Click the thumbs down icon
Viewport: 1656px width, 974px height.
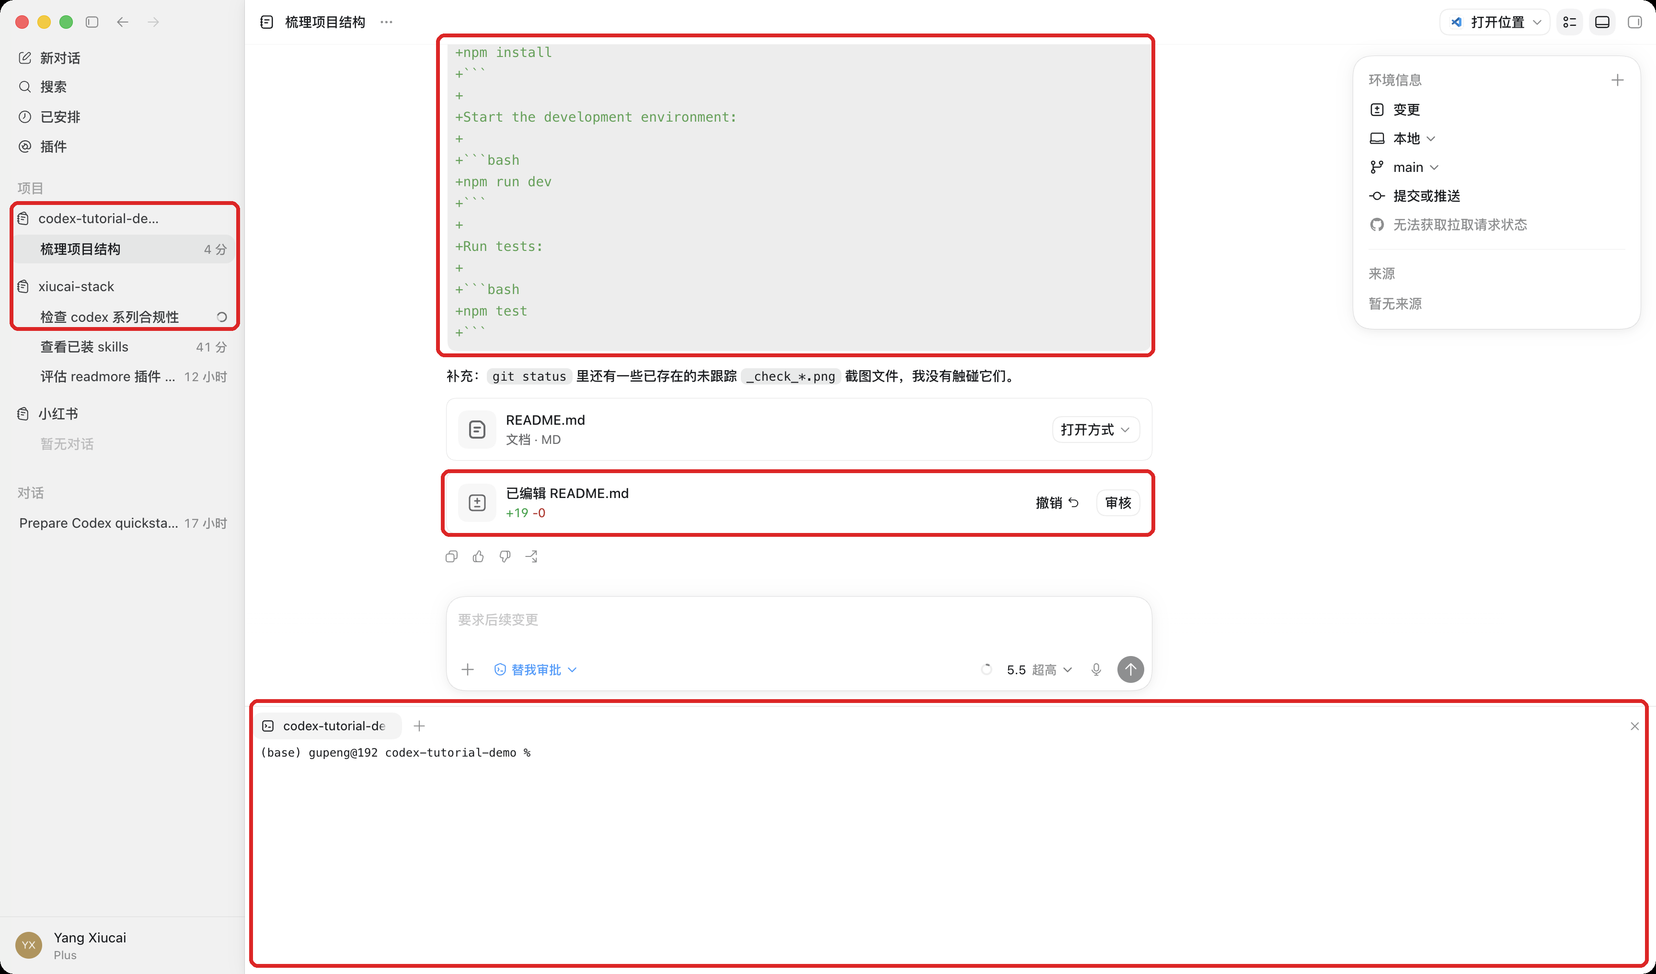(505, 557)
